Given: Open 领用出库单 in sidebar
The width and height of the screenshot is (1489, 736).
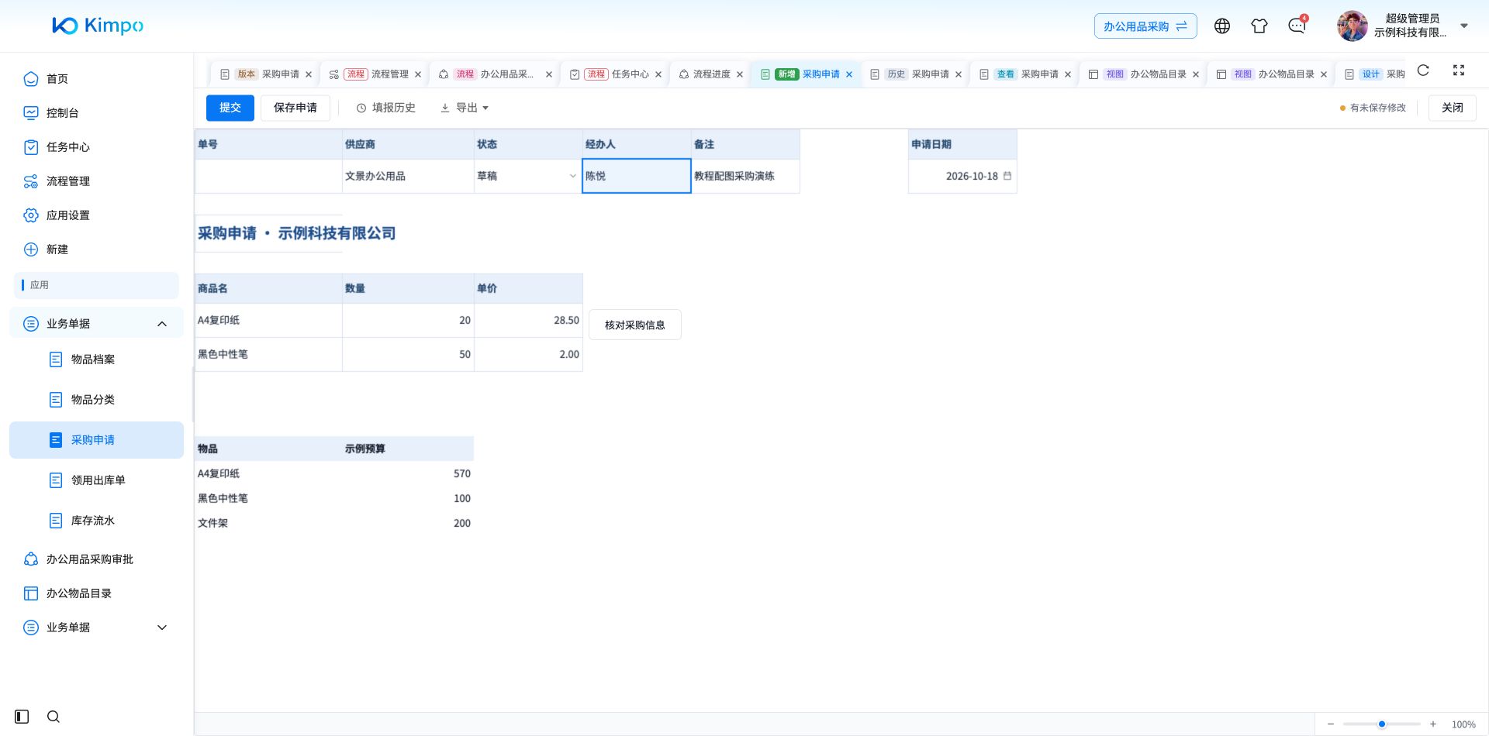Looking at the screenshot, I should 96,480.
